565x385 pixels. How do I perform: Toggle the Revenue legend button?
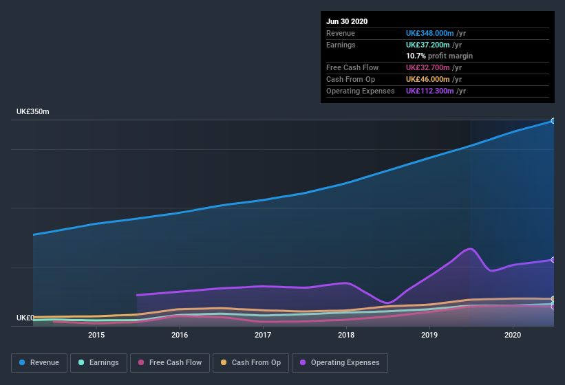click(39, 363)
